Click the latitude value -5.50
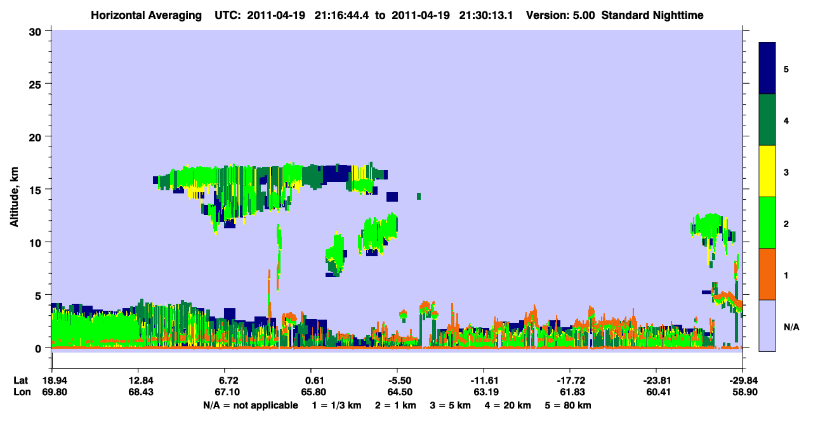825x423 pixels. click(x=400, y=381)
